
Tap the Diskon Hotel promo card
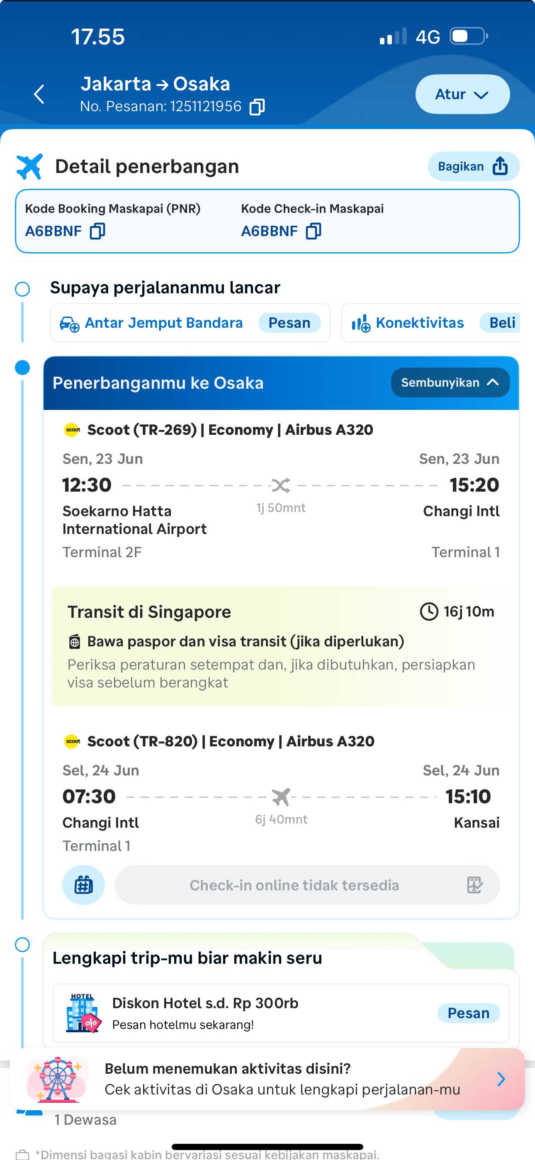coord(280,1013)
